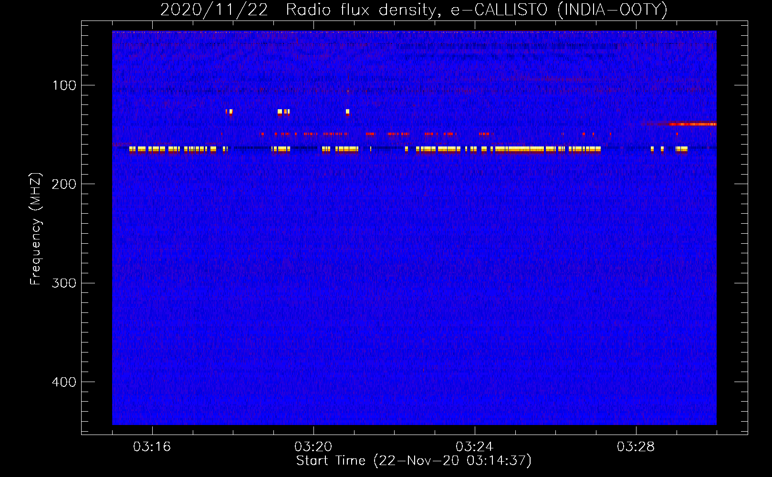The height and width of the screenshot is (477, 772).
Task: Click the 03:28 time tick label
Action: (636, 447)
